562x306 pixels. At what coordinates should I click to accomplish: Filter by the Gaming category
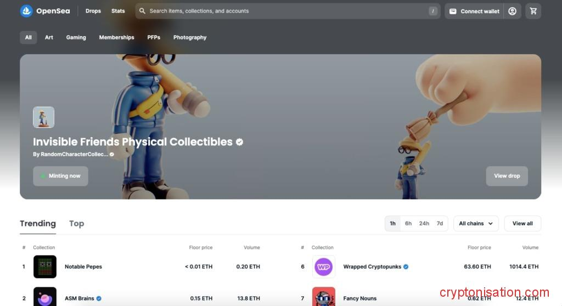pos(76,37)
